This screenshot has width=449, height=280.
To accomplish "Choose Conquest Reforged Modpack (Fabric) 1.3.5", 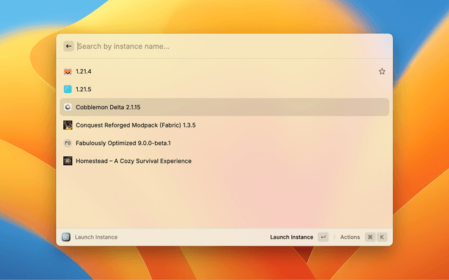I will coord(135,125).
